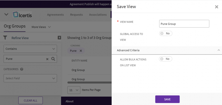Open the About footer link
222x105 pixels.
[x=70, y=101]
